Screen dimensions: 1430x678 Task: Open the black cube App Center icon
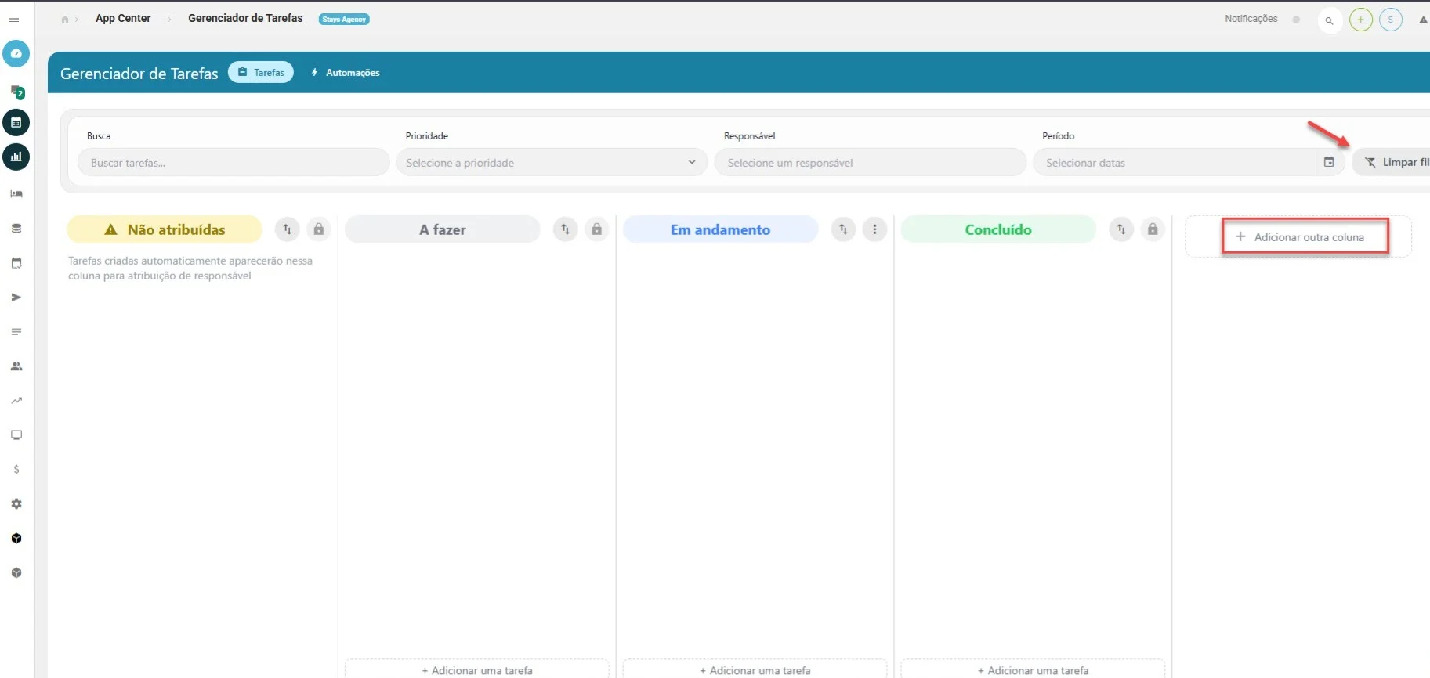(16, 539)
